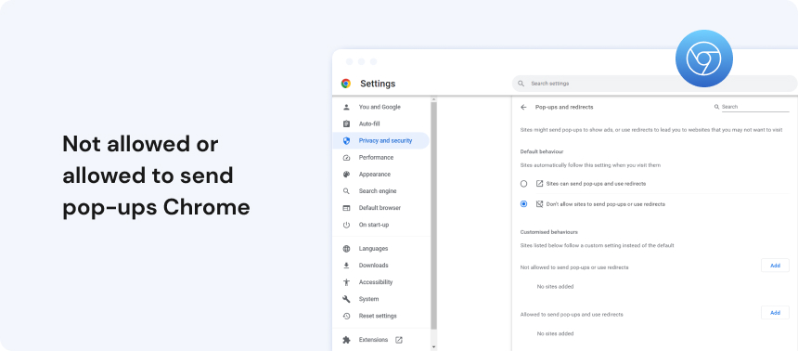Click the sidebar scrollbar up arrow

click(x=433, y=98)
